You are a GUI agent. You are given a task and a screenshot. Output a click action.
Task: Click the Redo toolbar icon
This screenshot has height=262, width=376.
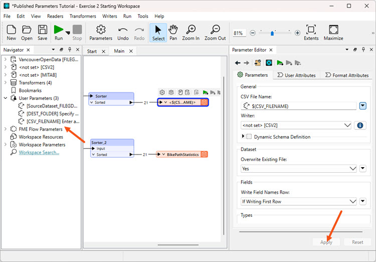click(x=139, y=33)
